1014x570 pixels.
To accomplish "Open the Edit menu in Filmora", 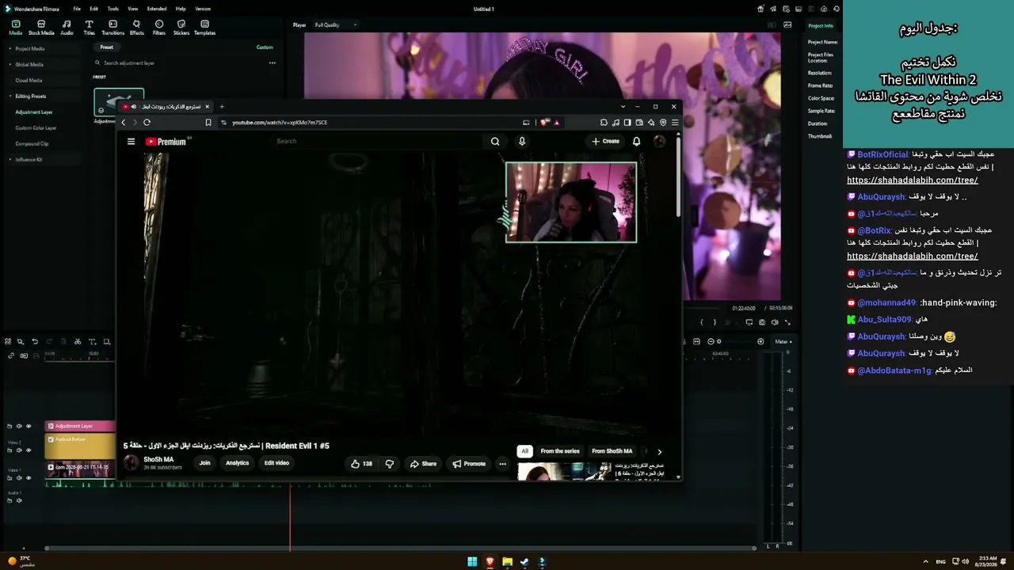I will tap(94, 9).
